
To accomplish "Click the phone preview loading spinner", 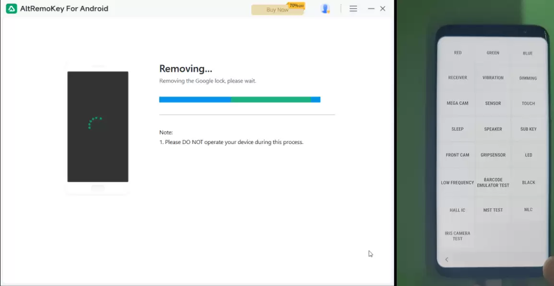I will point(95,123).
